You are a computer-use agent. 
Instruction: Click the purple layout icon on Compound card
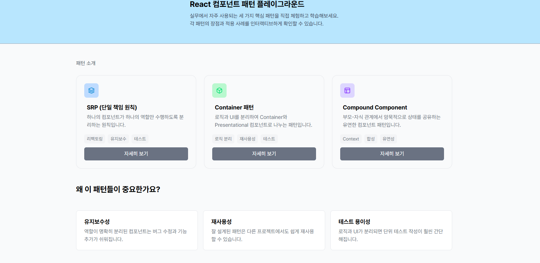pos(347,90)
